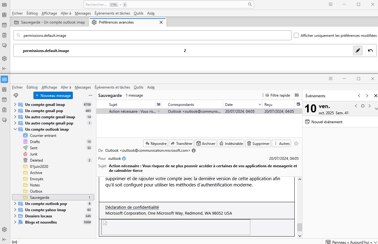This screenshot has width=378, height=244.
Task: Toggle the Filtre rapide quick filter bar
Action: coord(276,95)
